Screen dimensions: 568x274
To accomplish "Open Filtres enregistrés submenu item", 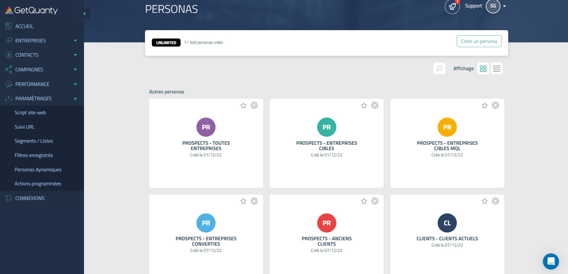I will click(x=34, y=155).
